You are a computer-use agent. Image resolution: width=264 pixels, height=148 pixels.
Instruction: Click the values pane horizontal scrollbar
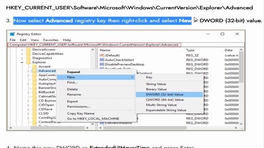tap(145, 128)
